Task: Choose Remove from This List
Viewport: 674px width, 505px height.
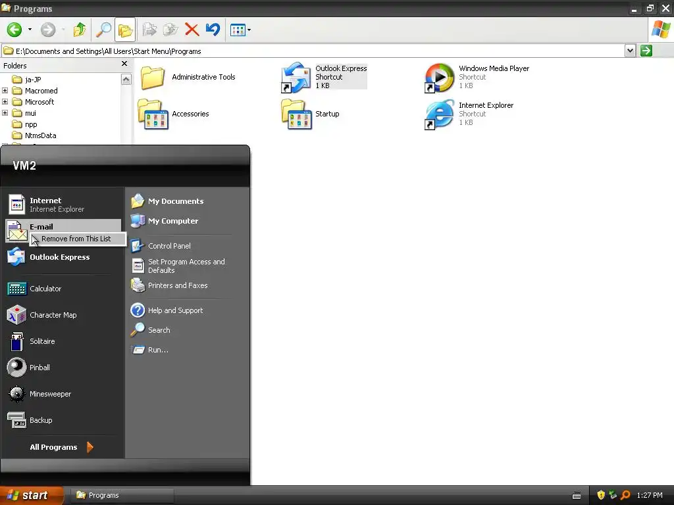Action: [78, 239]
